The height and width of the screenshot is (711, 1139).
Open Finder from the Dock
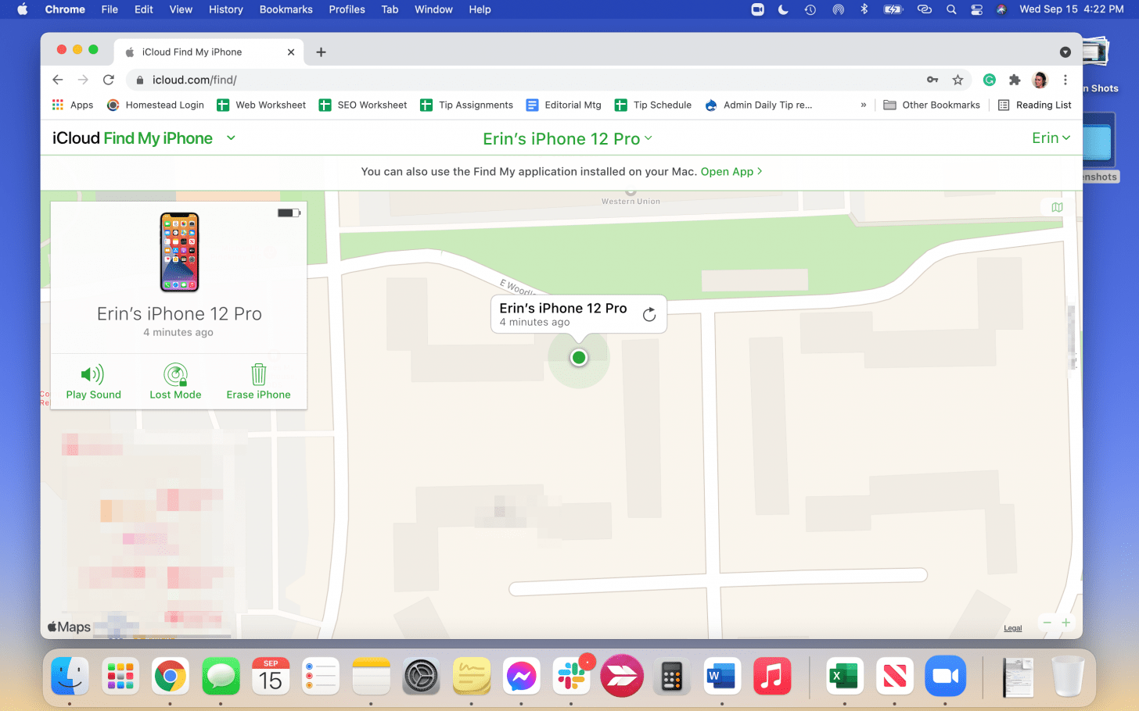(70, 676)
